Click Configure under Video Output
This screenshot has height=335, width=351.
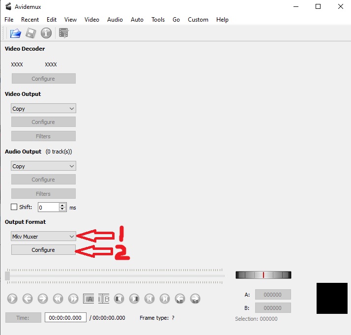pos(43,122)
